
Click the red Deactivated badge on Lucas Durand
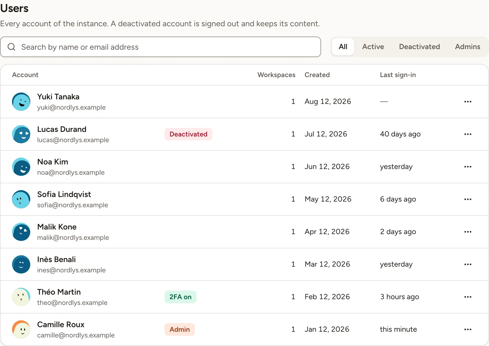188,134
